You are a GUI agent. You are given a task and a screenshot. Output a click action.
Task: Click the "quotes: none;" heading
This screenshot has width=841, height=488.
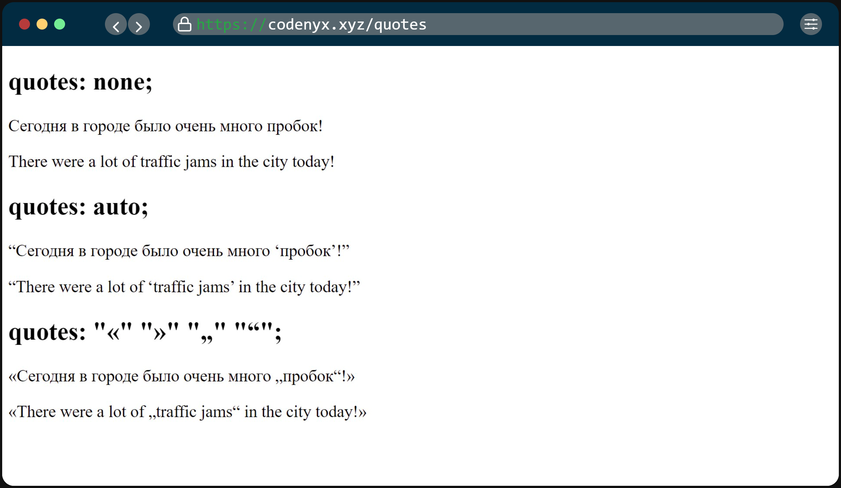point(80,82)
